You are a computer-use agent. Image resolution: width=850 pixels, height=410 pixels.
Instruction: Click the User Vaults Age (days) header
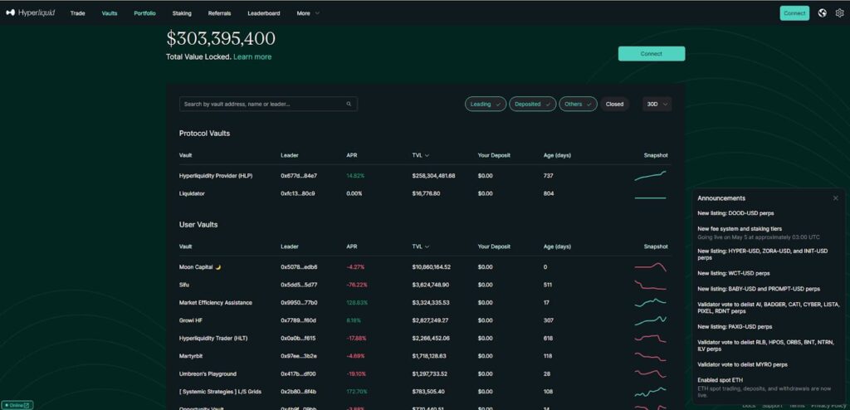(557, 246)
